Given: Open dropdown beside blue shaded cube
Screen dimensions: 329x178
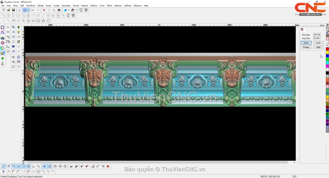Looking at the screenshot, I should (x=69, y=10).
